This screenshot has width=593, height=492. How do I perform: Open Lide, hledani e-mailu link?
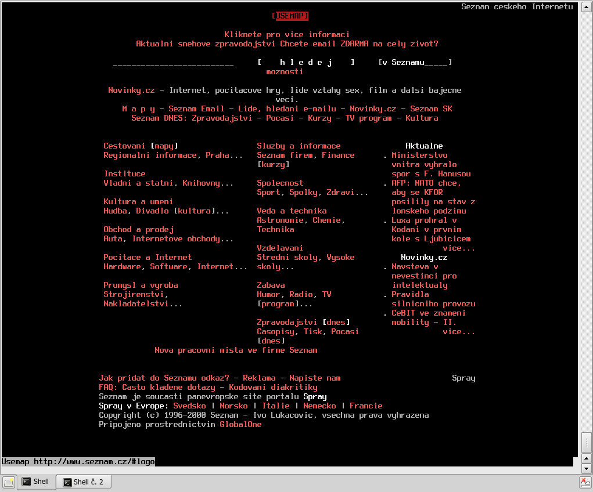[x=287, y=109]
